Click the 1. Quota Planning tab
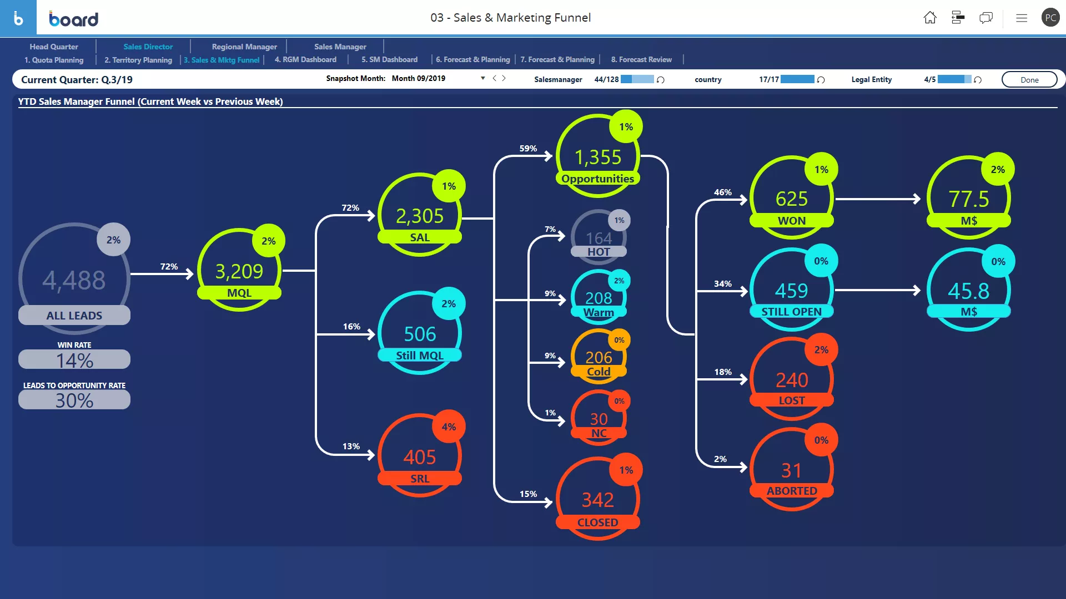Screen dimensions: 1066x599 pyautogui.click(x=55, y=59)
